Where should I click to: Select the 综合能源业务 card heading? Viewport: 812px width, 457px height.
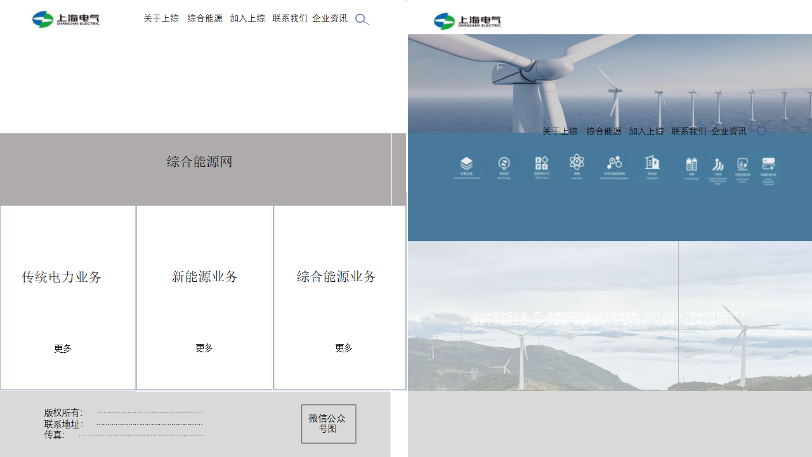click(x=336, y=277)
